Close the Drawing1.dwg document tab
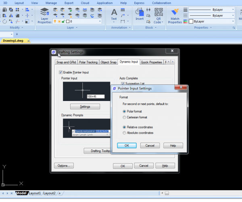Screen dimensions: 242x202 [x=28, y=41]
